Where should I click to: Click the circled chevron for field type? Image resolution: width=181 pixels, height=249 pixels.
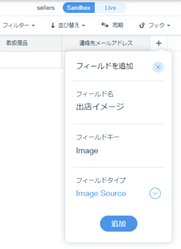click(x=155, y=193)
